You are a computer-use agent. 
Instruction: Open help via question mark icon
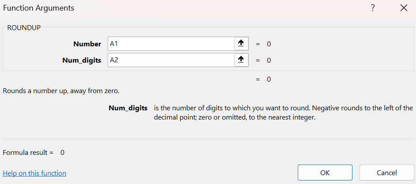coord(373,8)
